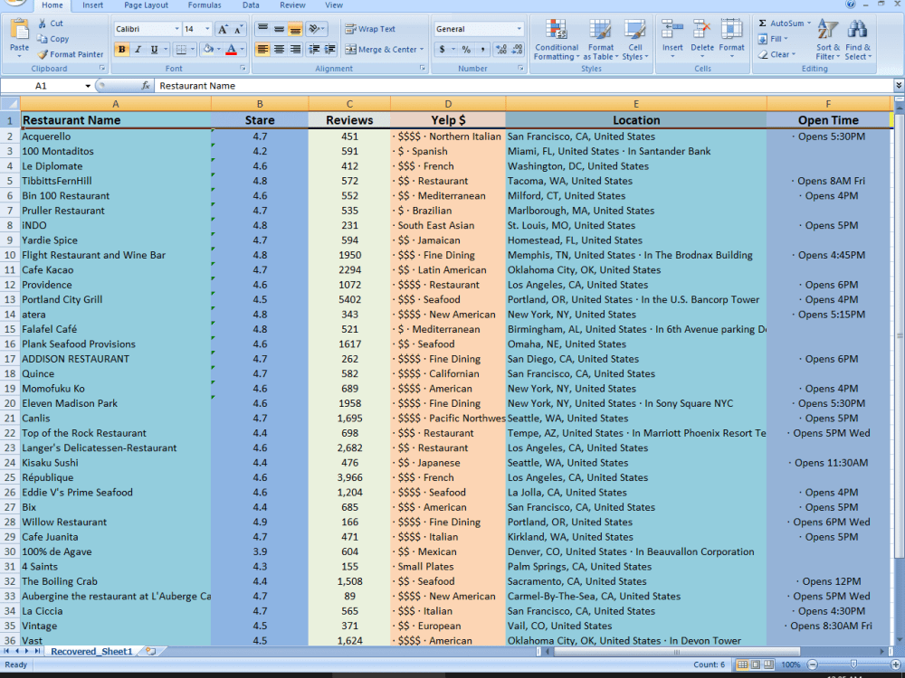Screen dimensions: 905x678
Task: Activate the Format Painter brush
Action: [43, 54]
